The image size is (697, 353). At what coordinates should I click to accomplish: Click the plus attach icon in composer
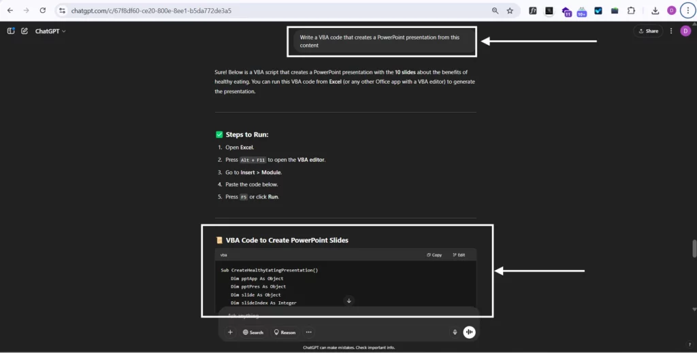(x=230, y=333)
